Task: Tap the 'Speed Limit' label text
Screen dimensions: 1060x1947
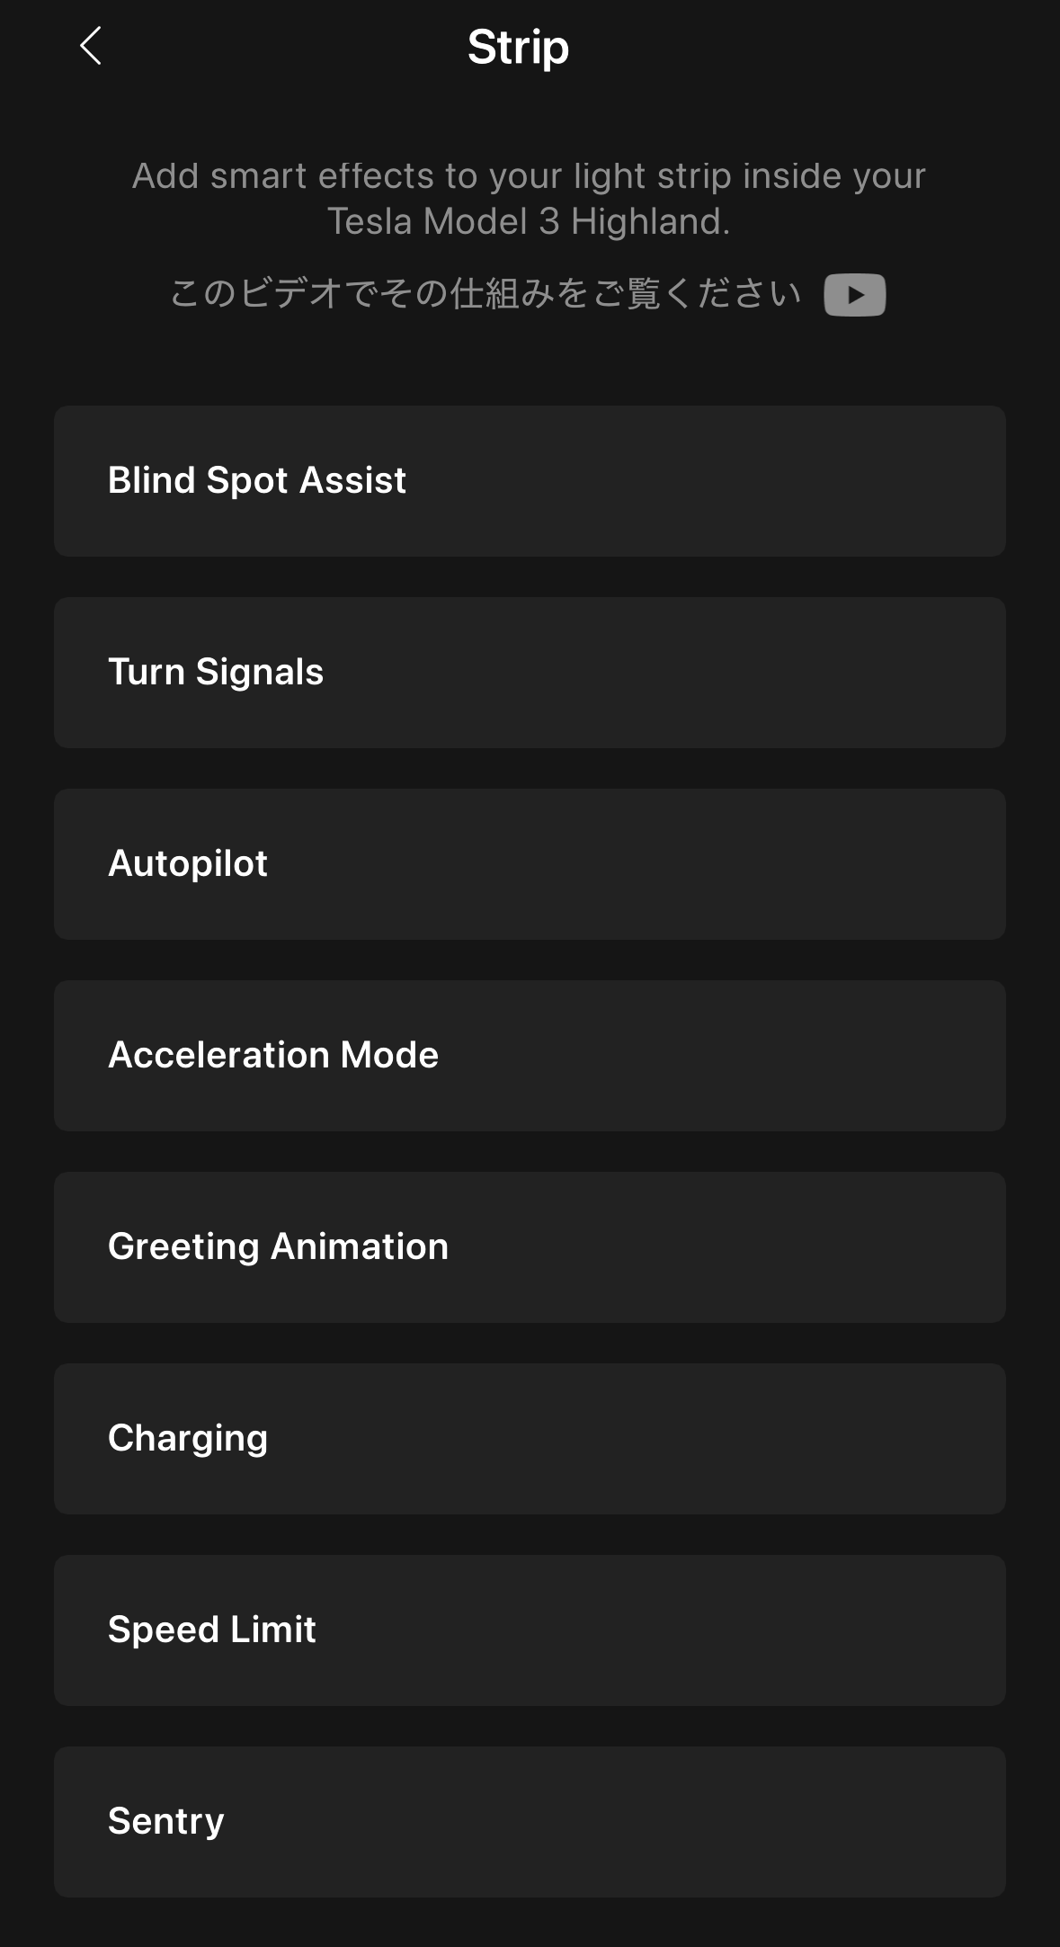Action: tap(212, 1630)
